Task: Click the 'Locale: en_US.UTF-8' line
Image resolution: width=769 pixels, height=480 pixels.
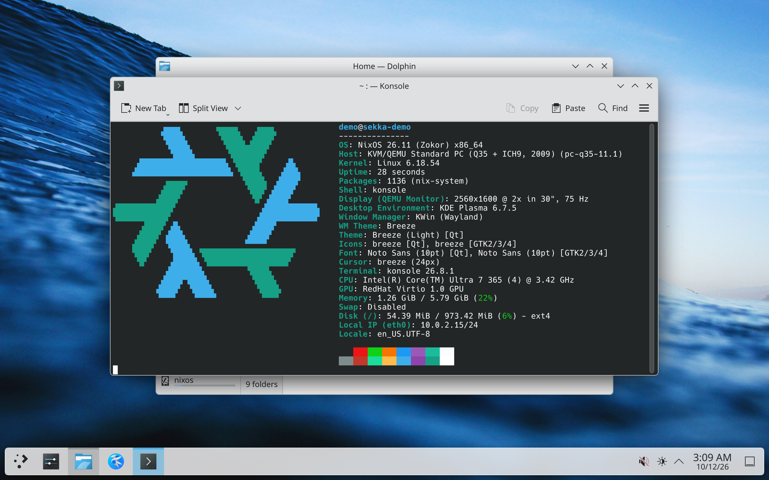Action: 384,334
